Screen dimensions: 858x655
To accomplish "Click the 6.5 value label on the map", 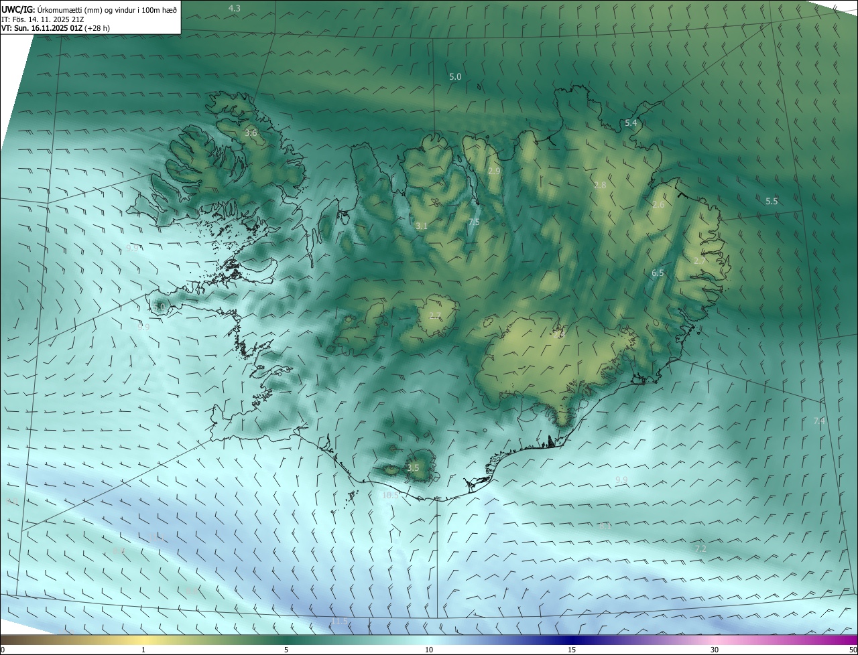I will pos(658,273).
